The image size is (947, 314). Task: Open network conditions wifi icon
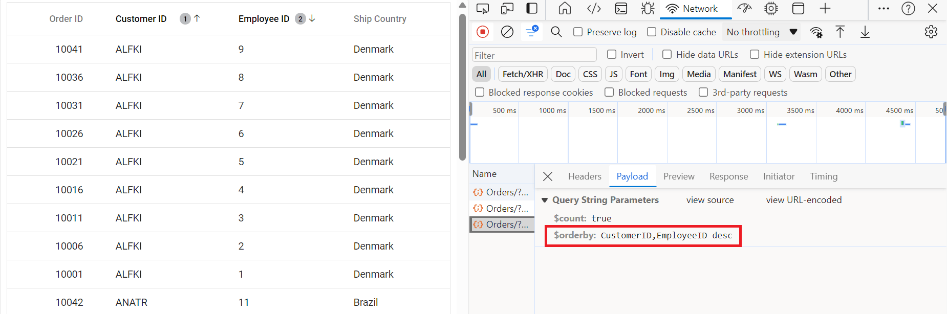coord(816,32)
